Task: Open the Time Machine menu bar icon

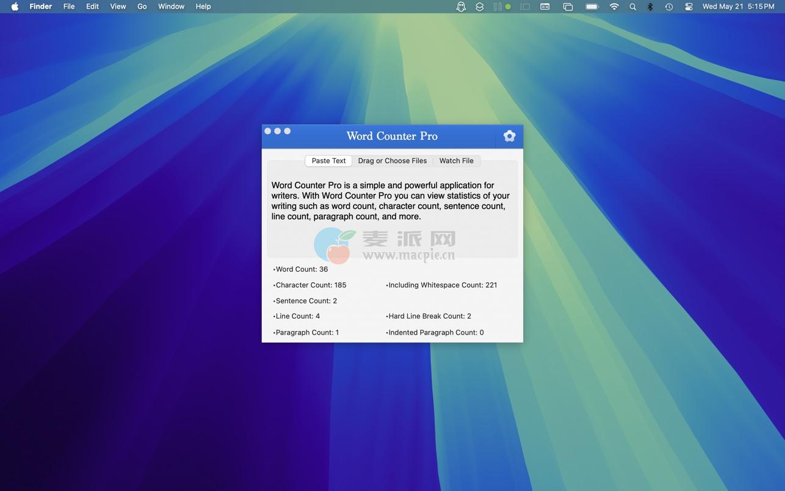Action: pyautogui.click(x=669, y=7)
